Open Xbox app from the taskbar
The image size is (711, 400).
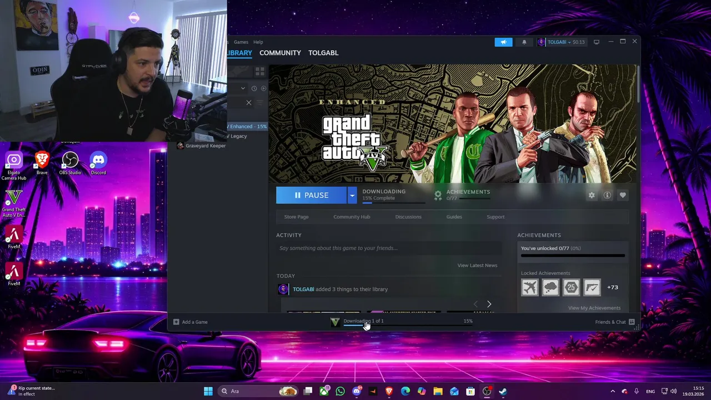324,391
